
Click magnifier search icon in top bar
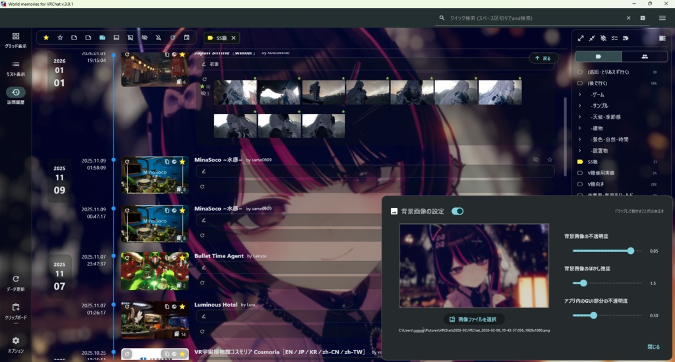pos(442,18)
